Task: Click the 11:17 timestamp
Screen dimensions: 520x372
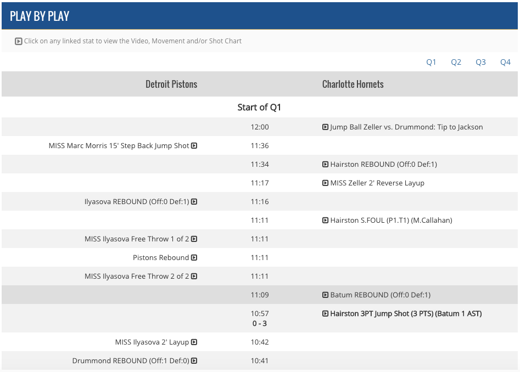Action: 260,183
